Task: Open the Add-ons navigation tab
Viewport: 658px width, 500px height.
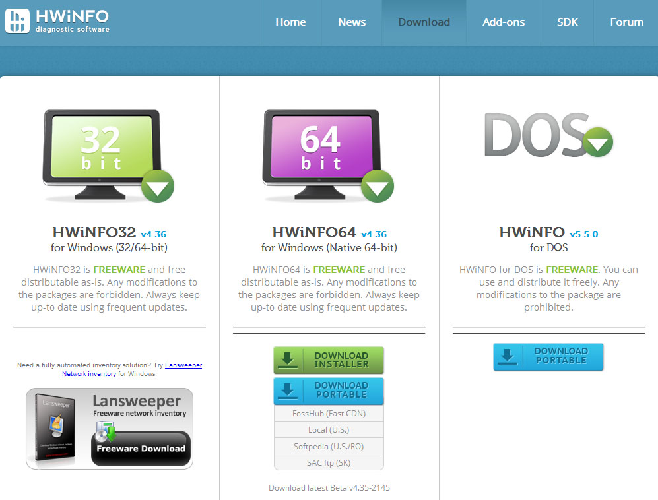Action: [504, 22]
